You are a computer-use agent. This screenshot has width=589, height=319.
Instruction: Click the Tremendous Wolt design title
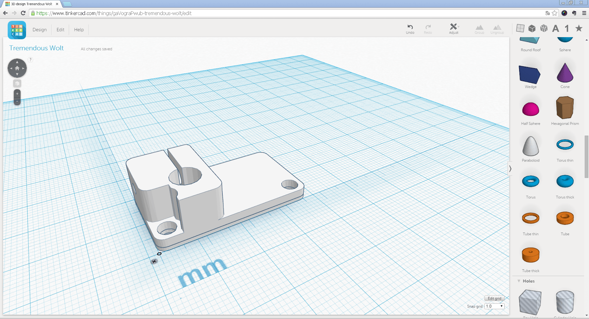36,48
